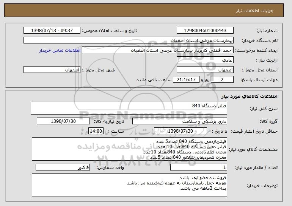The image size is (292, 206).
Task: Select the label حداقل تاریخ اعتبار قیمت
Action: [x=254, y=131]
